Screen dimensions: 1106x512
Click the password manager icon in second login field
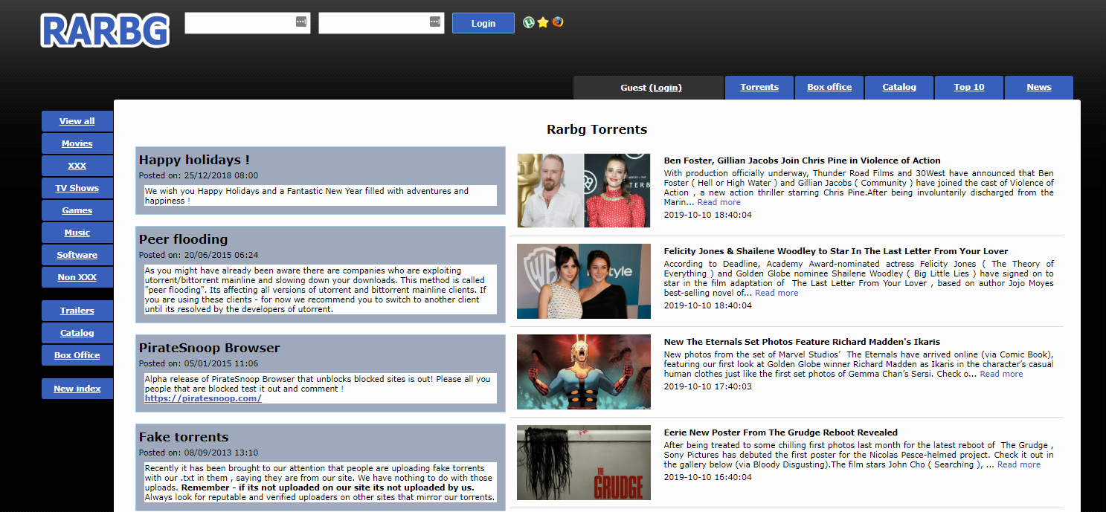click(435, 22)
